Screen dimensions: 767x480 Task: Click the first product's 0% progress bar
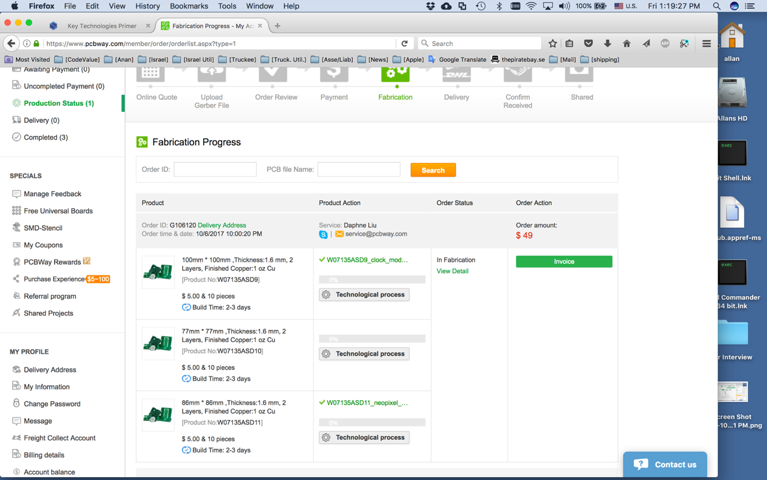[372, 280]
